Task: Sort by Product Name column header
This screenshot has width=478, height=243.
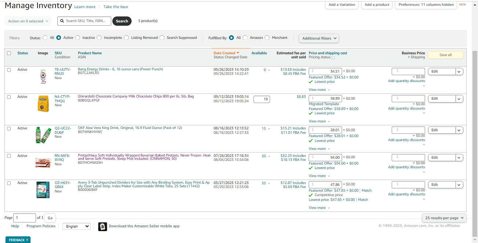Action: (90, 53)
